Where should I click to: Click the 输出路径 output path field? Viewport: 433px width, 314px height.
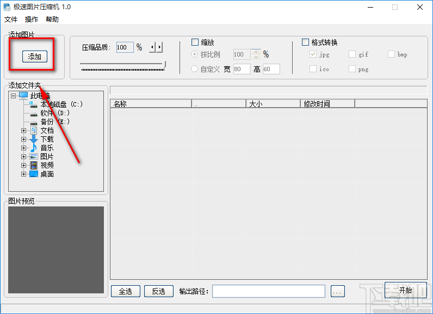(x=269, y=291)
